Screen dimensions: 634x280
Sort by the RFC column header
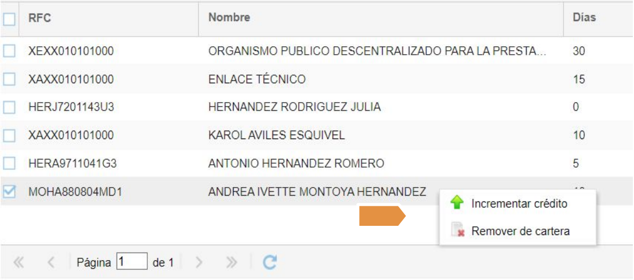point(40,18)
